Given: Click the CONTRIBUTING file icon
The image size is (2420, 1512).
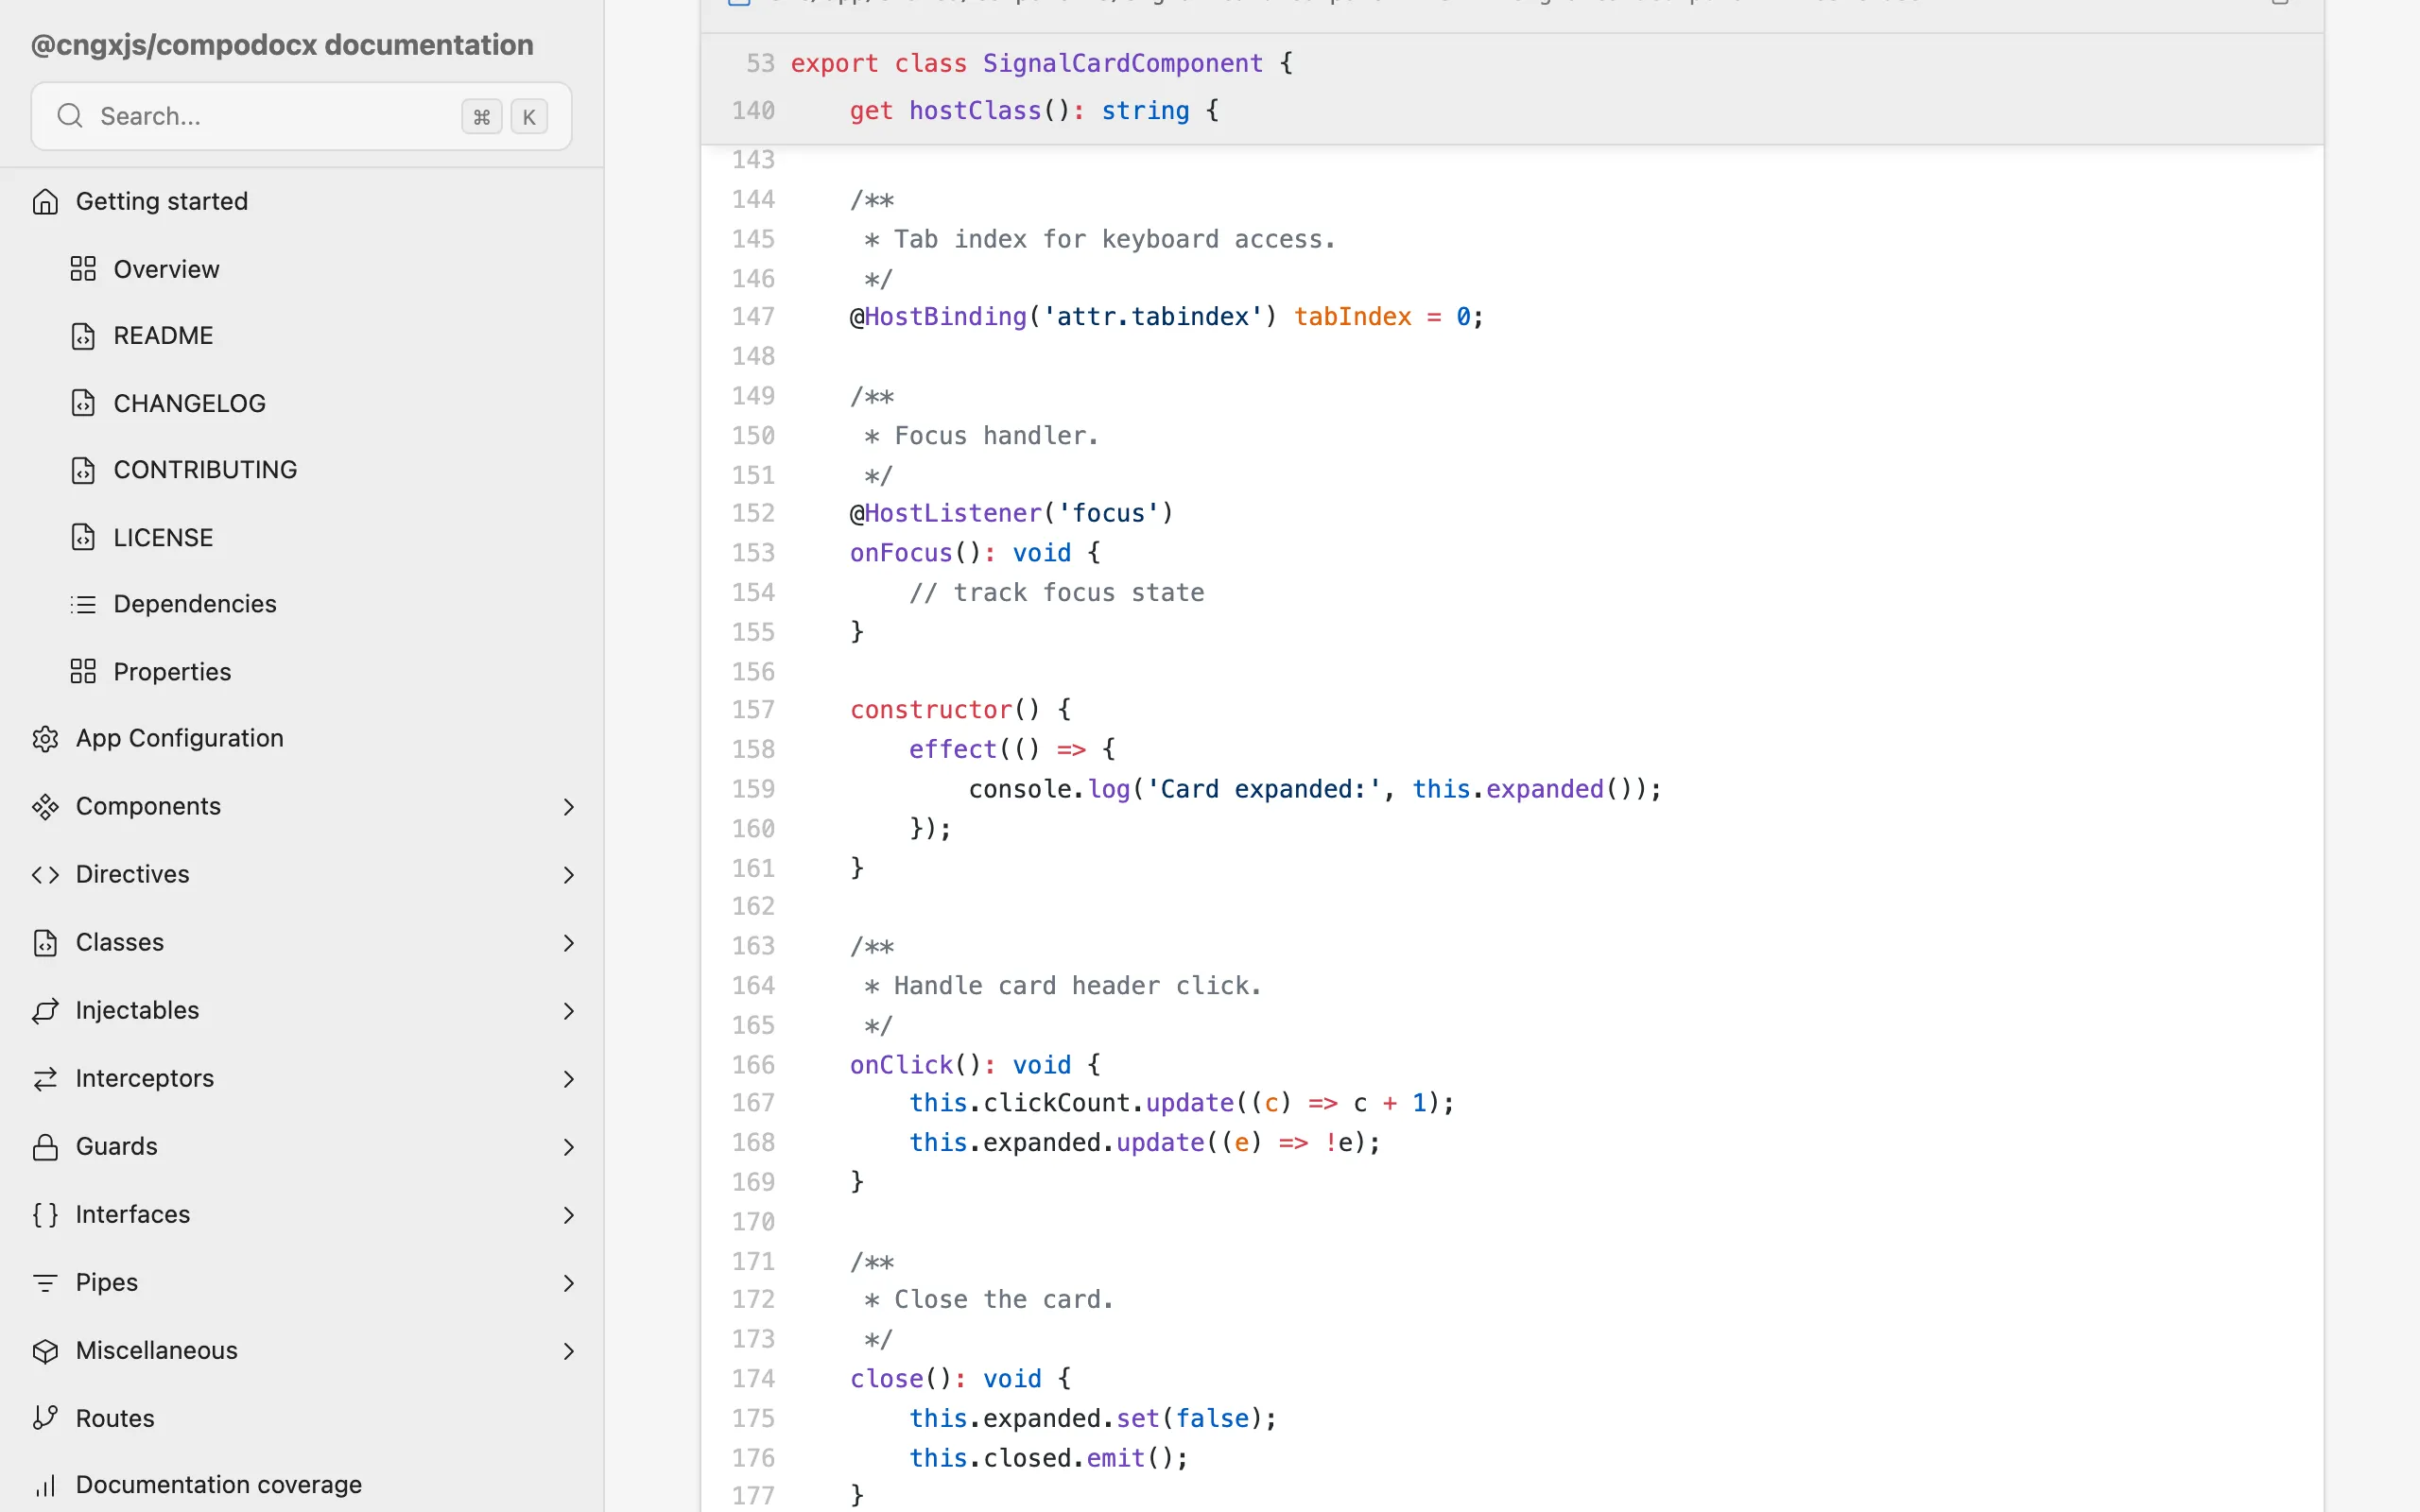Looking at the screenshot, I should (x=83, y=470).
